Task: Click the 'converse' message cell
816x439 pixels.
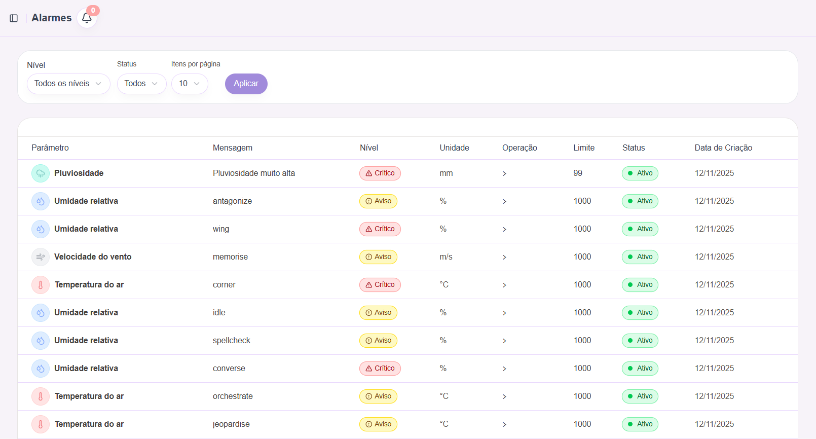Action: [x=229, y=369]
